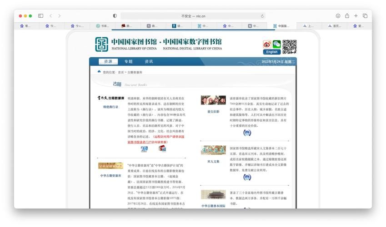
Task: Open the privacy shield report icon
Action: point(115,16)
